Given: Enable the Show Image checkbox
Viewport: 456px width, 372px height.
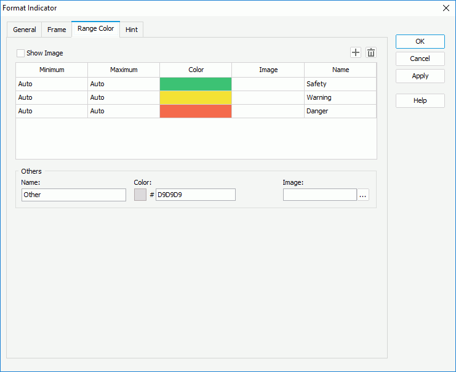Looking at the screenshot, I should [21, 54].
